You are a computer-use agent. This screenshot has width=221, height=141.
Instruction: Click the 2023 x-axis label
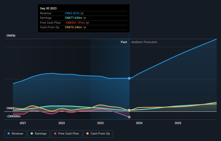click(x=100, y=123)
